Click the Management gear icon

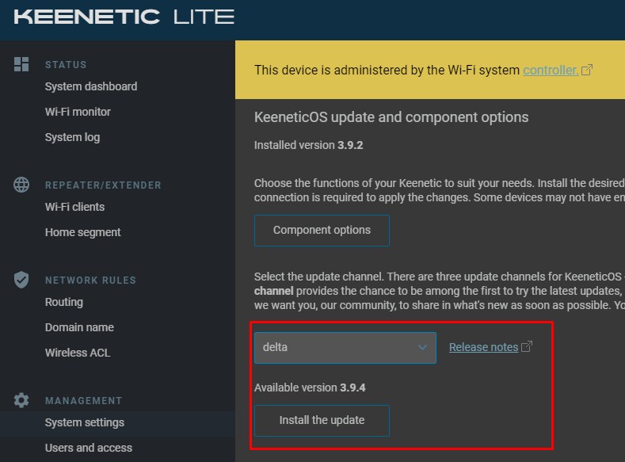[x=21, y=400]
